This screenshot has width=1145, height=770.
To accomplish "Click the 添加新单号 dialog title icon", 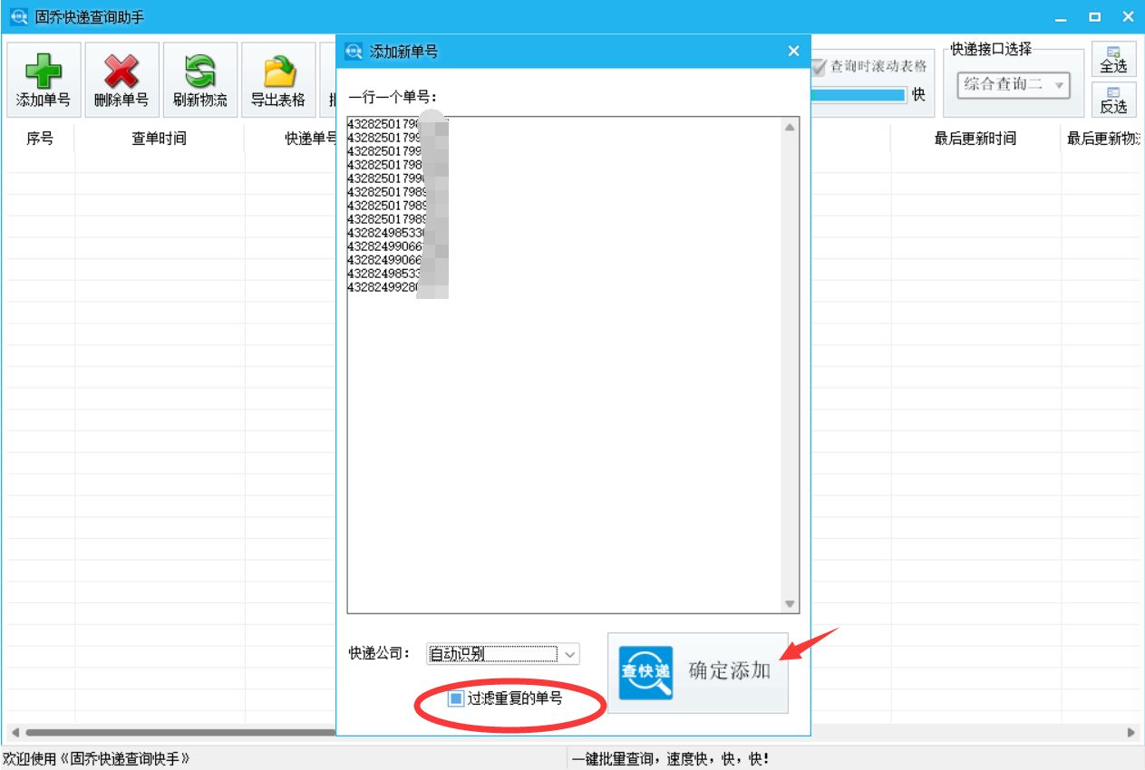I will pos(353,51).
